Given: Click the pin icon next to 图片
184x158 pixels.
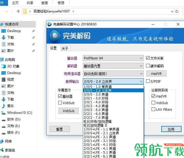Looking at the screenshot, I should 34,51.
